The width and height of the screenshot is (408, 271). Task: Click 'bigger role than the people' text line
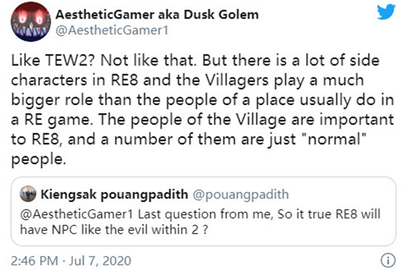(x=114, y=100)
